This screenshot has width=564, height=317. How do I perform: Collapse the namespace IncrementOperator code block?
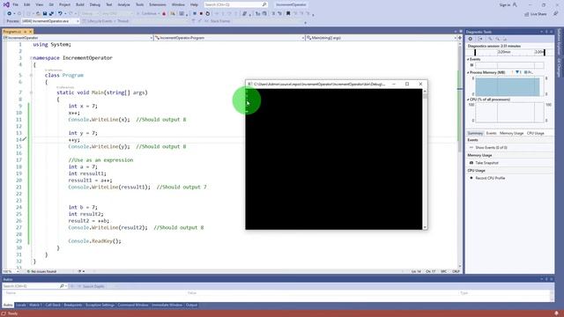(x=32, y=58)
